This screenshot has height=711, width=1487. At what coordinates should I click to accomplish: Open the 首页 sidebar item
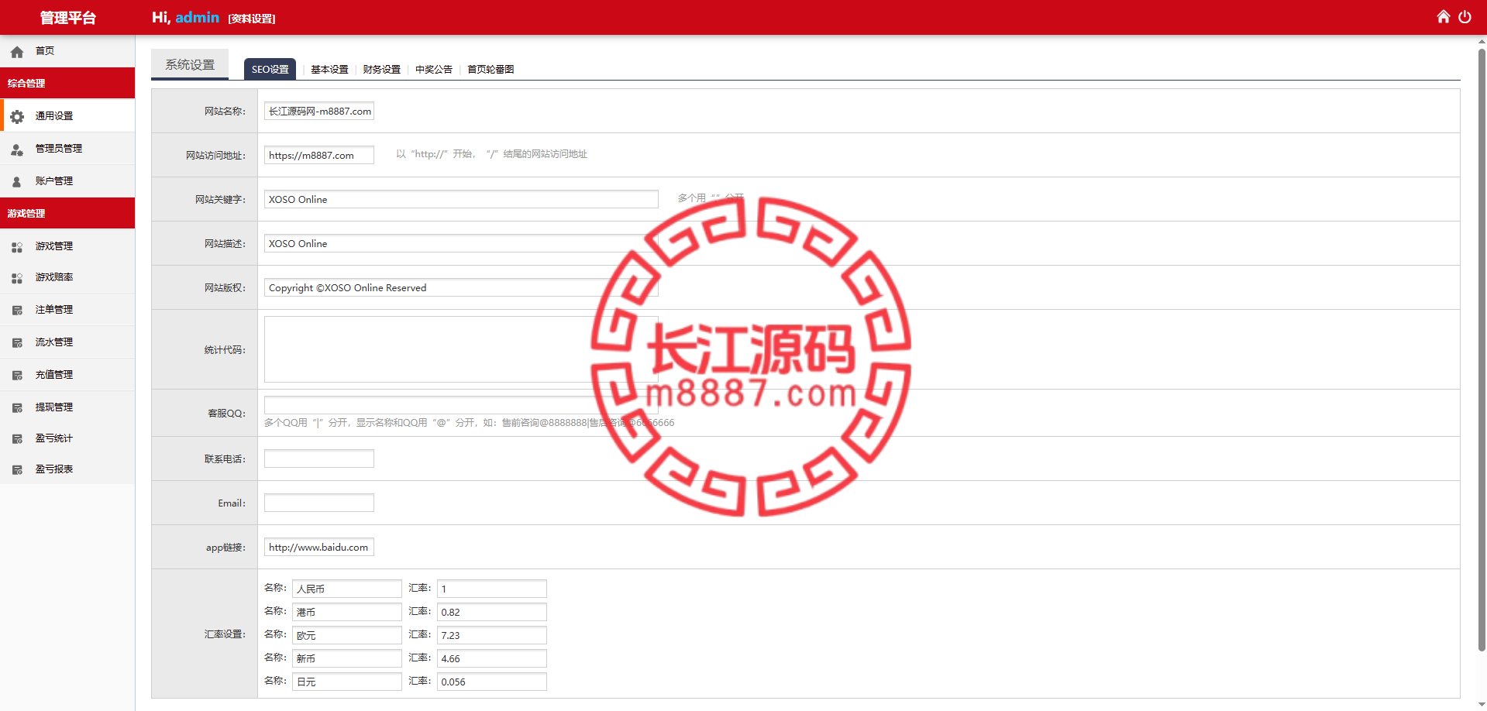pos(67,51)
